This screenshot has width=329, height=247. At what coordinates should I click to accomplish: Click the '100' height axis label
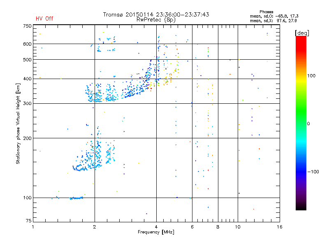tap(27, 198)
